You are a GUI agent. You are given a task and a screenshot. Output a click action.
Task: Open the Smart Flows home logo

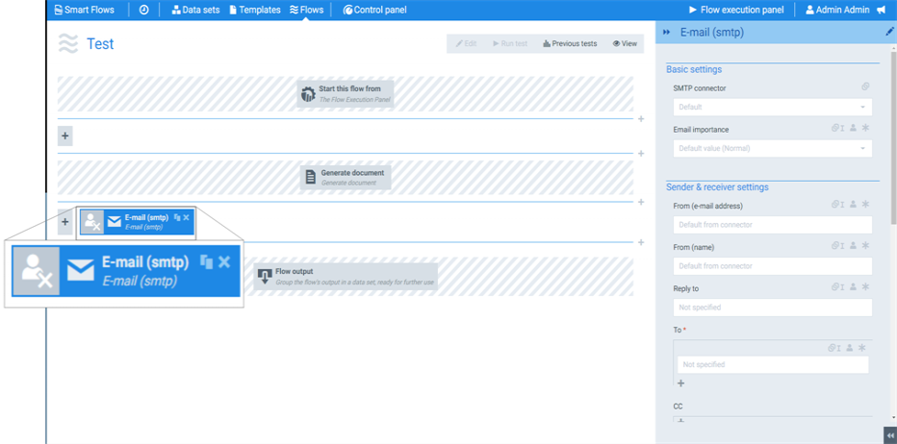coord(84,10)
